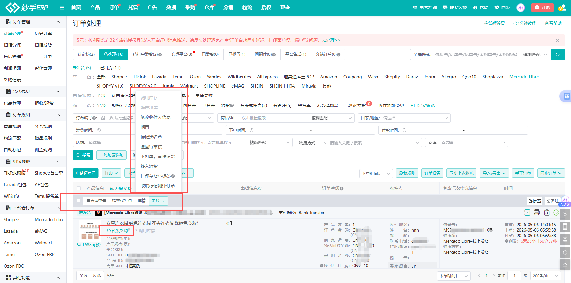Click the mobile phone icon in right sidebar

pyautogui.click(x=565, y=227)
